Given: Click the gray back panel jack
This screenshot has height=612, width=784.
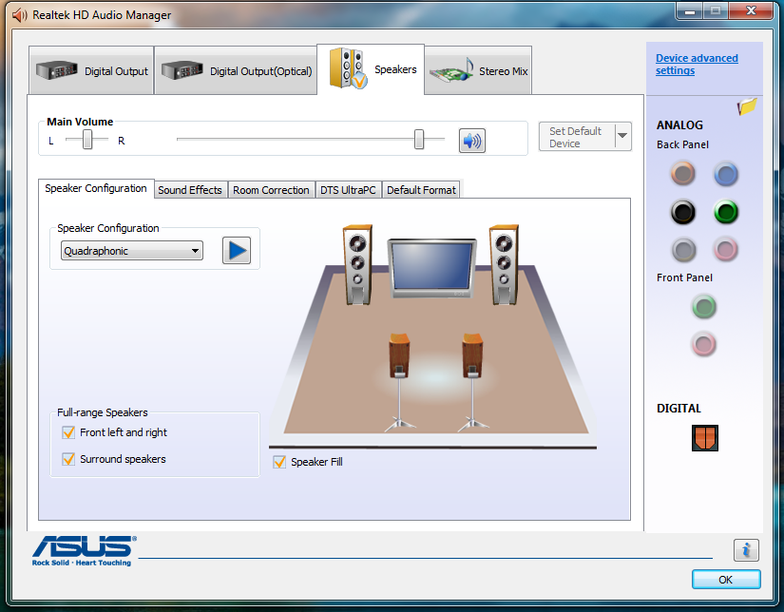Looking at the screenshot, I should (x=683, y=250).
